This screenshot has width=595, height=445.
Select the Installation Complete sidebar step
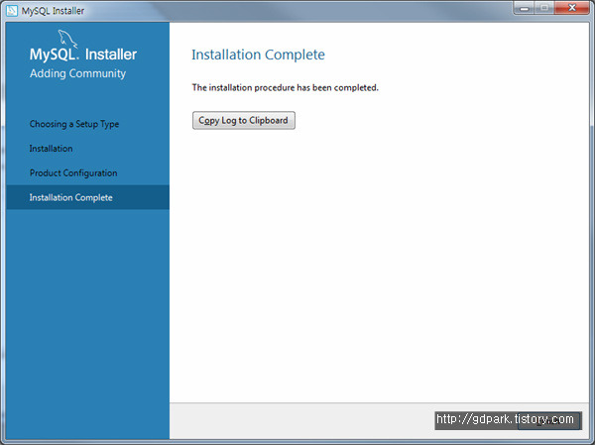pos(87,197)
